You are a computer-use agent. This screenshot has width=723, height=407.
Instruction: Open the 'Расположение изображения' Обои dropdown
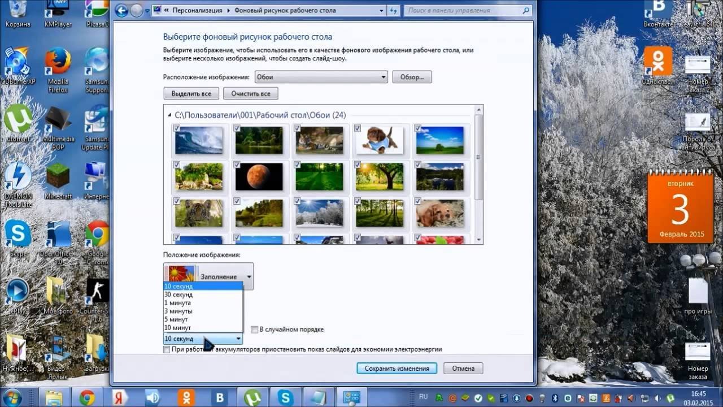tap(321, 77)
